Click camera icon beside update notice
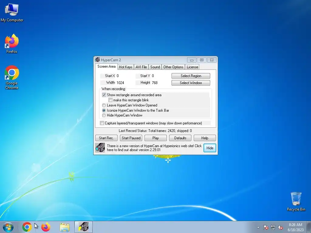The image size is (311, 233). pyautogui.click(x=100, y=148)
